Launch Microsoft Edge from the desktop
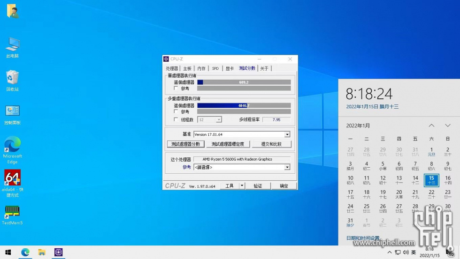 tap(12, 150)
